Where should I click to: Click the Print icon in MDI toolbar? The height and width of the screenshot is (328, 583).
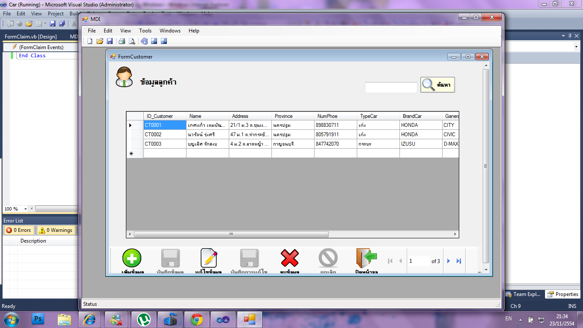point(122,41)
